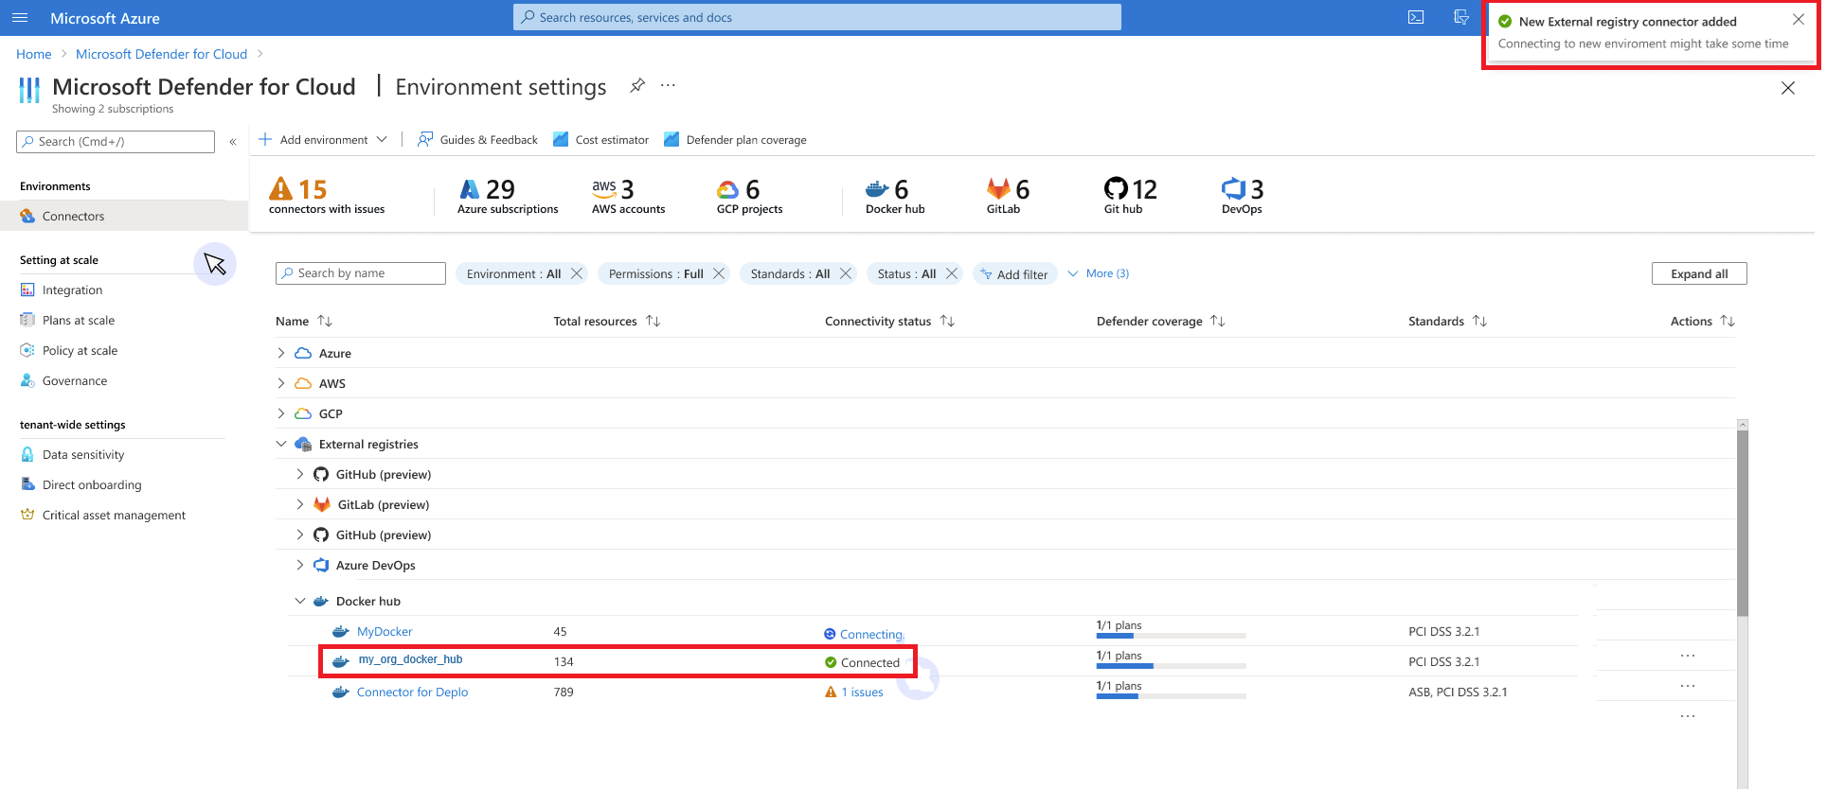This screenshot has height=789, width=1826.
Task: Click the MyDocker plans coverage bar
Action: 1171,636
